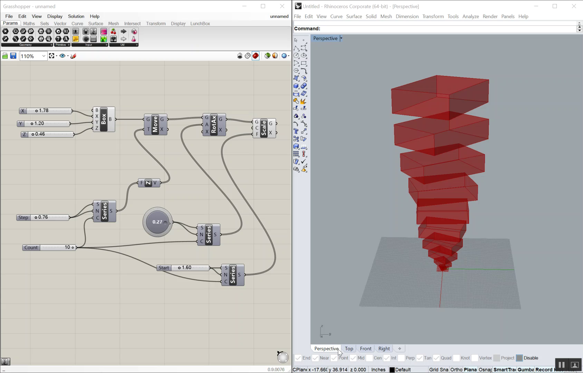Viewport: 583px width, 373px height.
Task: Expand the Geometry panel arrow
Action: pyautogui.click(x=51, y=45)
